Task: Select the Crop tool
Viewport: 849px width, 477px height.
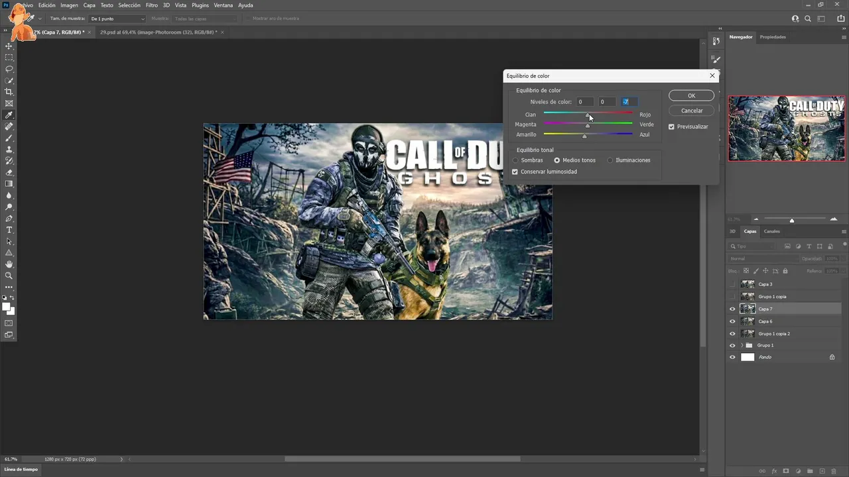Action: [x=9, y=92]
